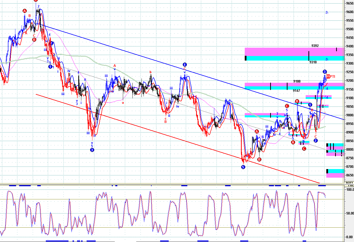Click blue circled 3 marker at the 8800 low
This screenshot has height=242, width=354.
click(x=92, y=150)
